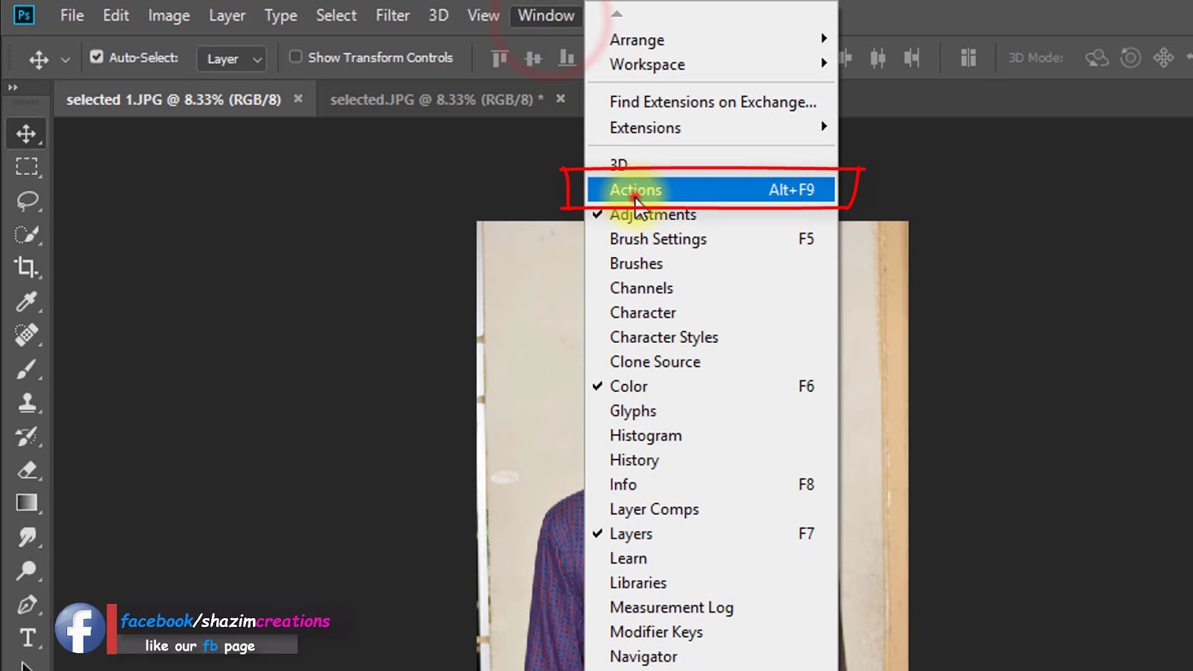Uncheck the Layers panel entry

(711, 534)
